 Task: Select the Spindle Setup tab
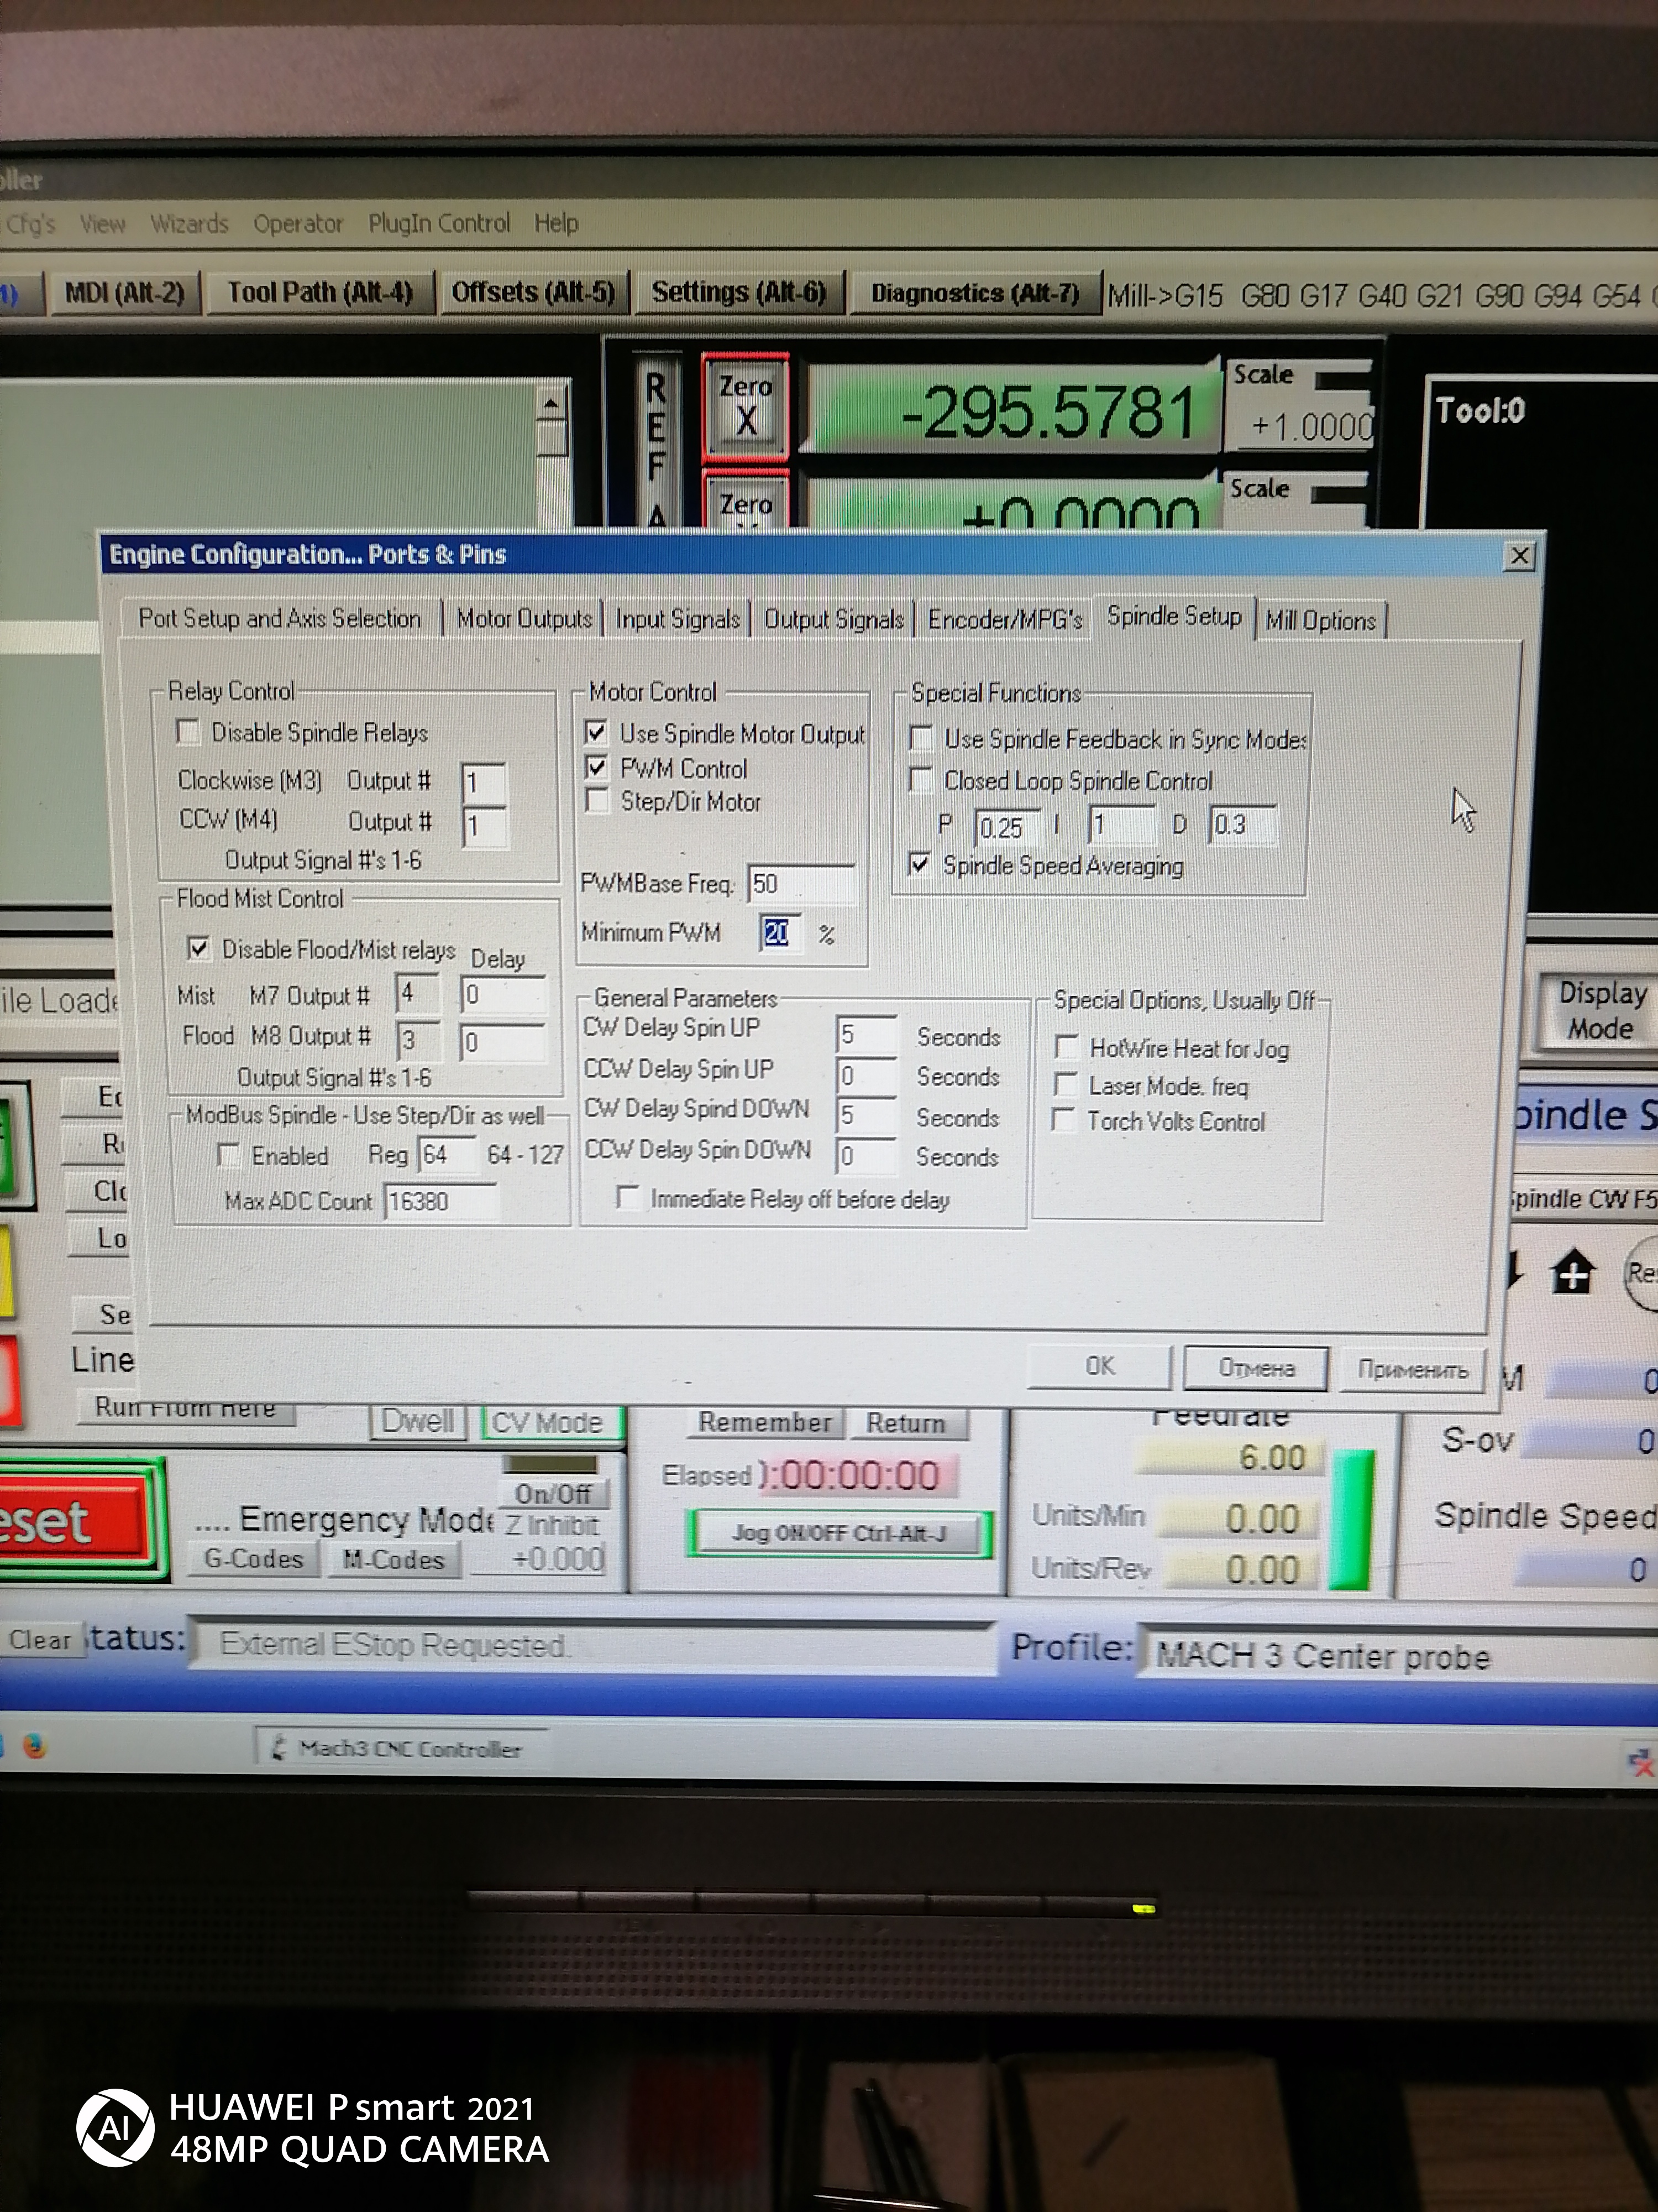1173,616
